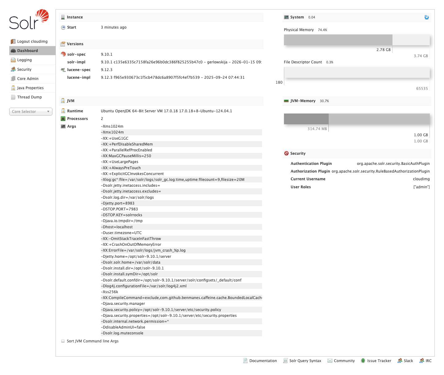444x375 pixels.
Task: Click the Core Admin icon
Action: click(x=13, y=79)
